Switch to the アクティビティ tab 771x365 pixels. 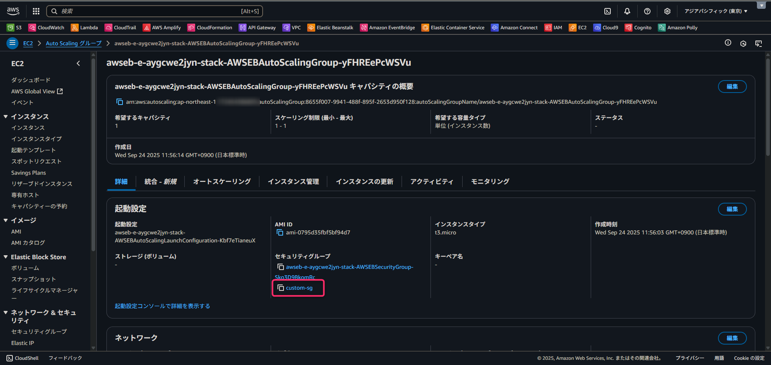click(432, 181)
